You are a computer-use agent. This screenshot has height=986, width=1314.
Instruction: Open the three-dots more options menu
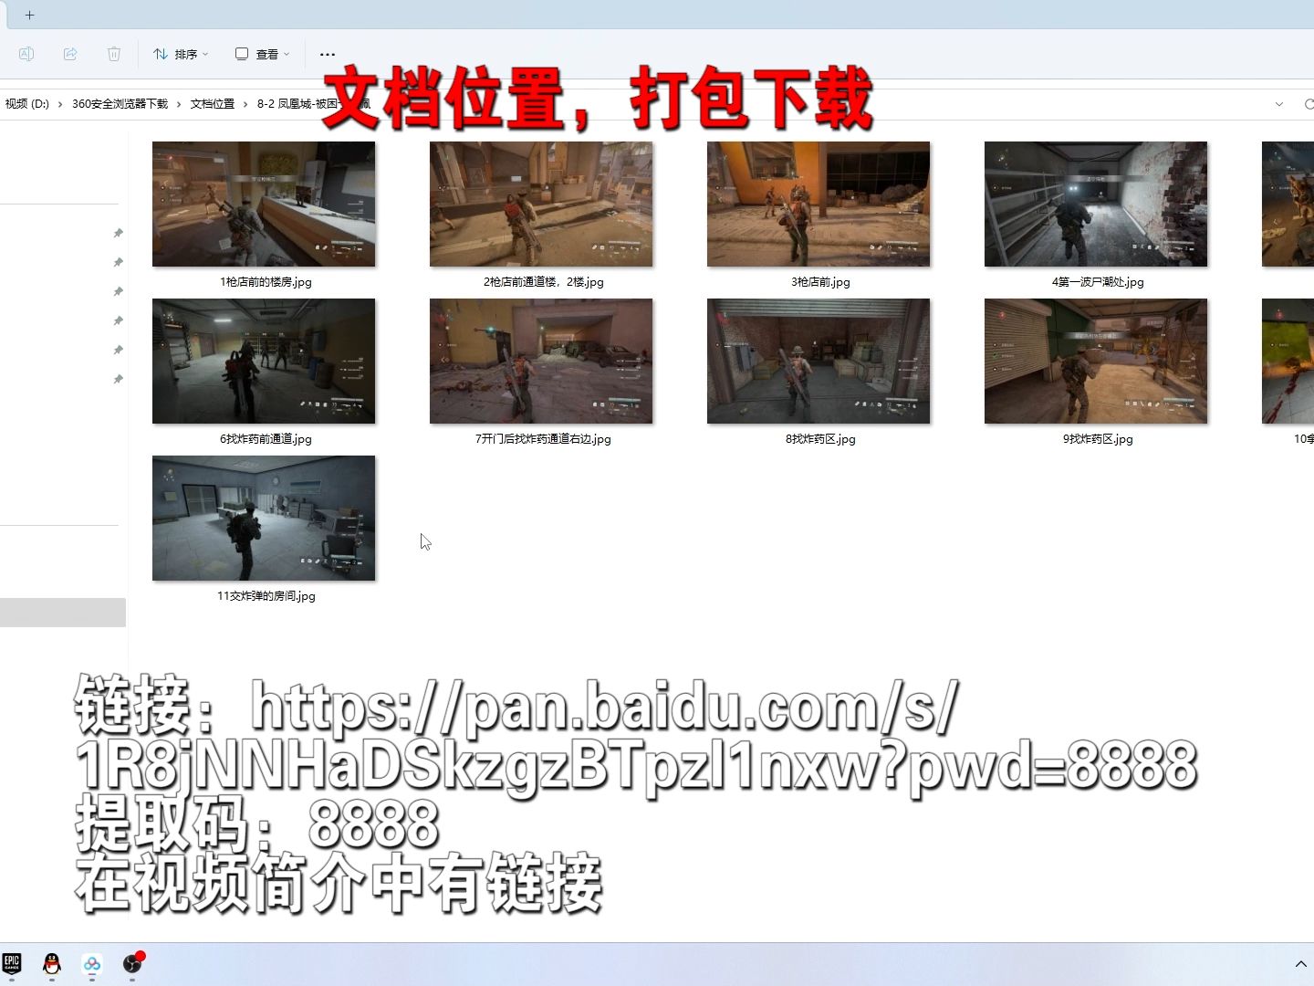point(328,54)
